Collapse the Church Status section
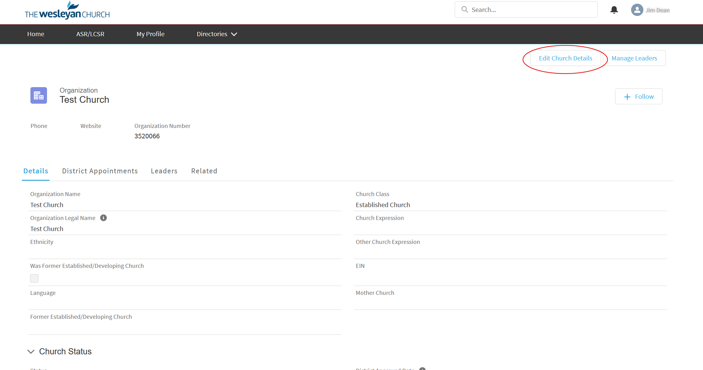 [x=31, y=352]
